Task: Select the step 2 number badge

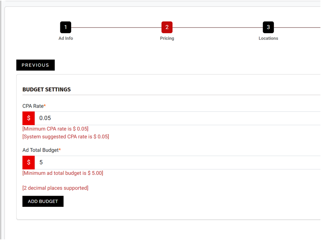Action: [x=167, y=27]
